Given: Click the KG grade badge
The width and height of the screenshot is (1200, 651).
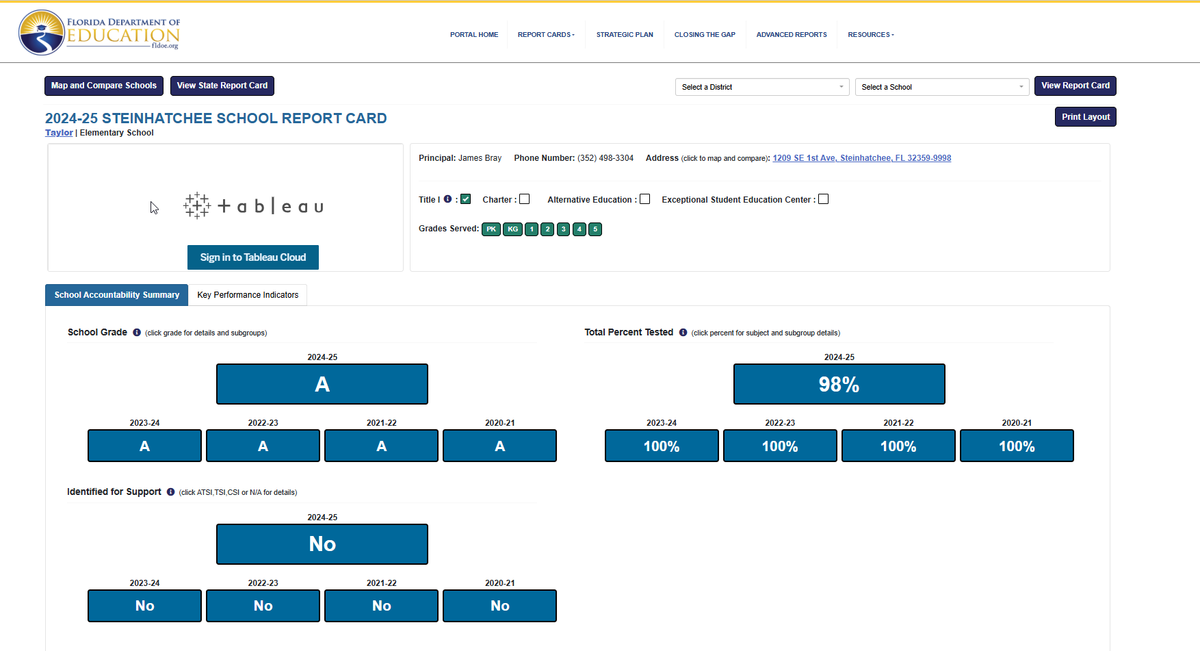Looking at the screenshot, I should pos(512,229).
